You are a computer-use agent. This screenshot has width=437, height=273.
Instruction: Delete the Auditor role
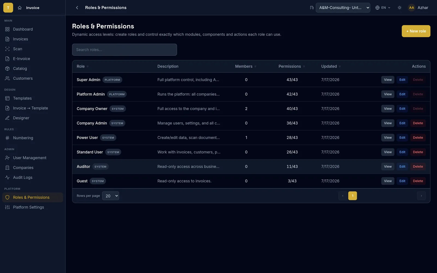[x=418, y=167]
